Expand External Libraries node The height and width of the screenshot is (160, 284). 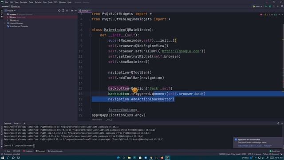pyautogui.click(x=5, y=23)
